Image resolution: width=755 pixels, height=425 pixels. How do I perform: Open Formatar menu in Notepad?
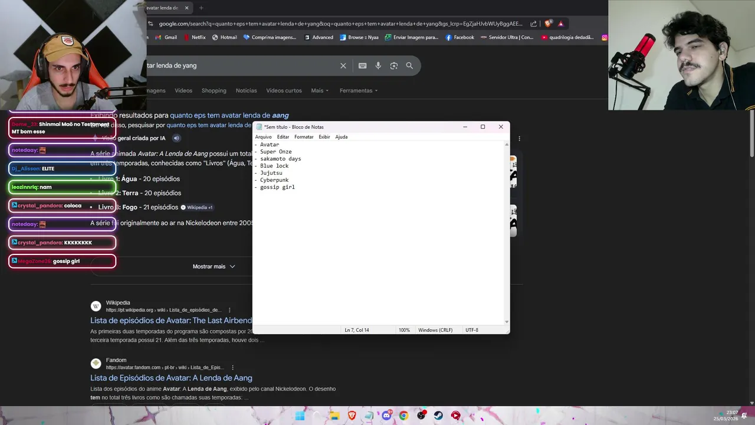[304, 137]
